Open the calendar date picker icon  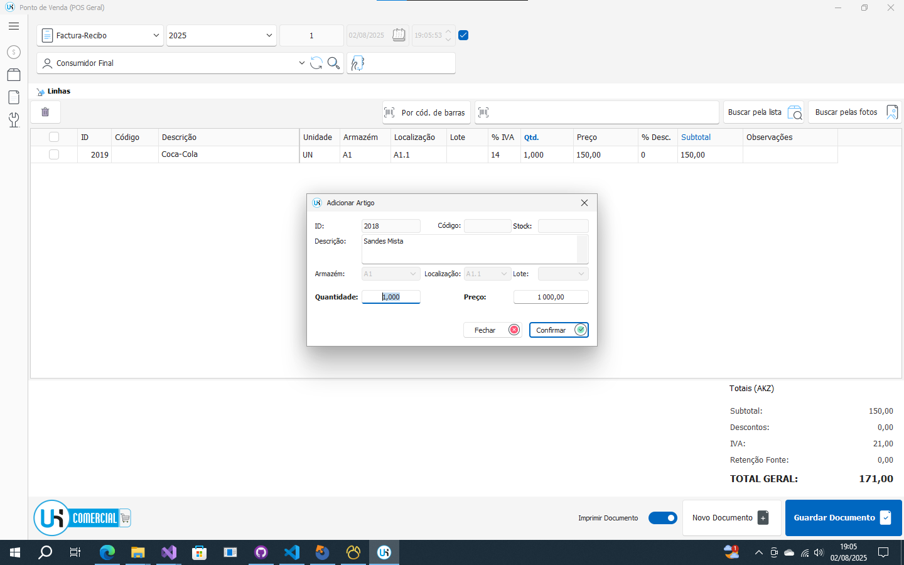pos(399,35)
